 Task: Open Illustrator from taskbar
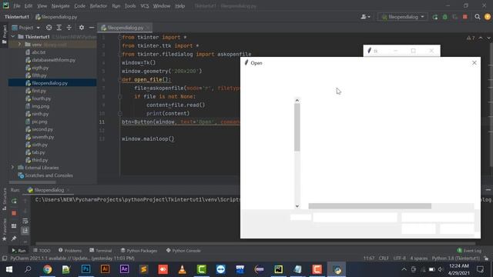click(105, 269)
